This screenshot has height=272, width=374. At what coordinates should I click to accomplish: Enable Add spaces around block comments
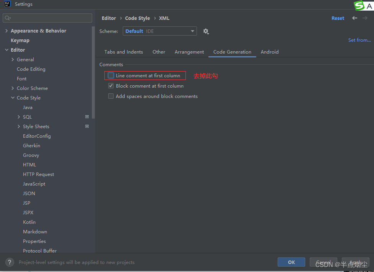[x=111, y=96]
